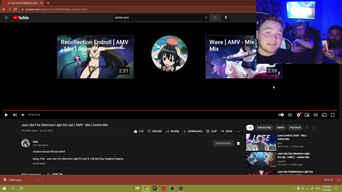Run search with the magnifier button
The image size is (342, 192).
(x=215, y=18)
